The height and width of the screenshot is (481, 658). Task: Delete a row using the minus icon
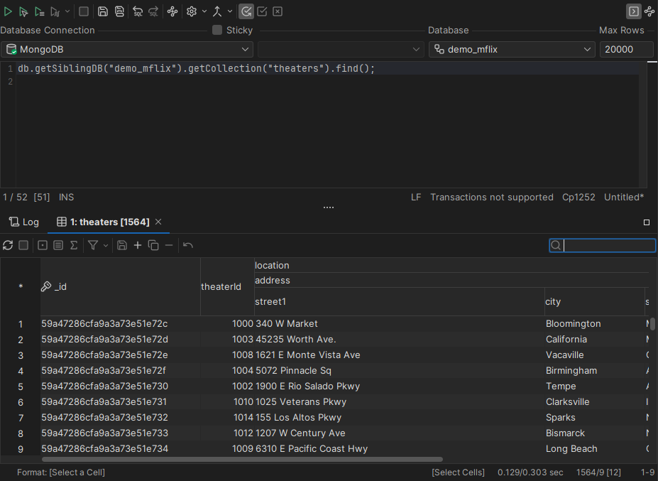tap(169, 245)
